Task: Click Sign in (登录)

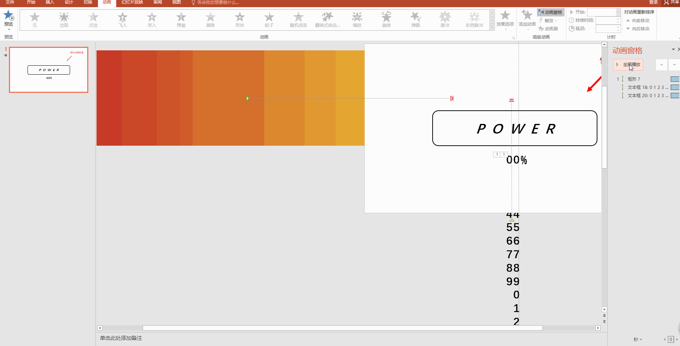Action: point(654,2)
